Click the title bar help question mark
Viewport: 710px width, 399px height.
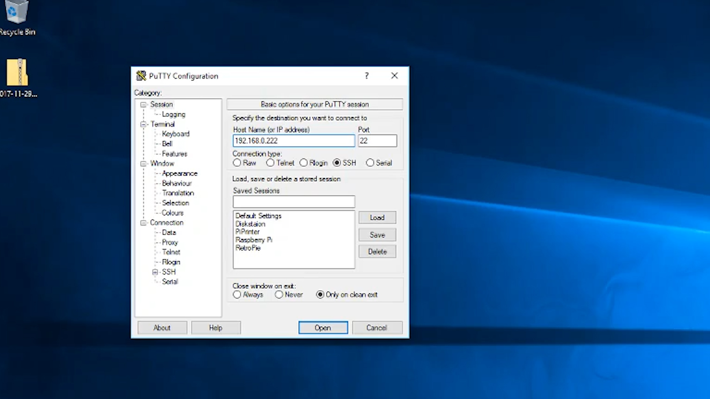point(366,76)
